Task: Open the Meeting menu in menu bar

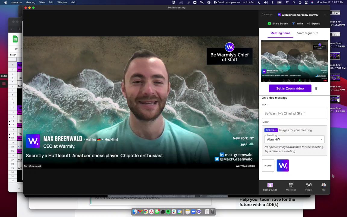Action: (30, 2)
